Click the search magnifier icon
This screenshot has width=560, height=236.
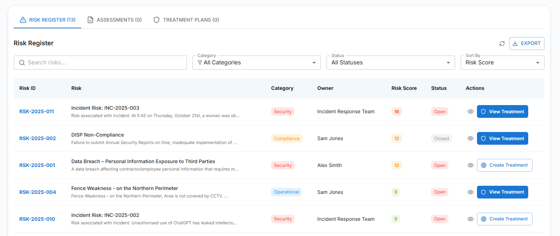pyautogui.click(x=22, y=63)
